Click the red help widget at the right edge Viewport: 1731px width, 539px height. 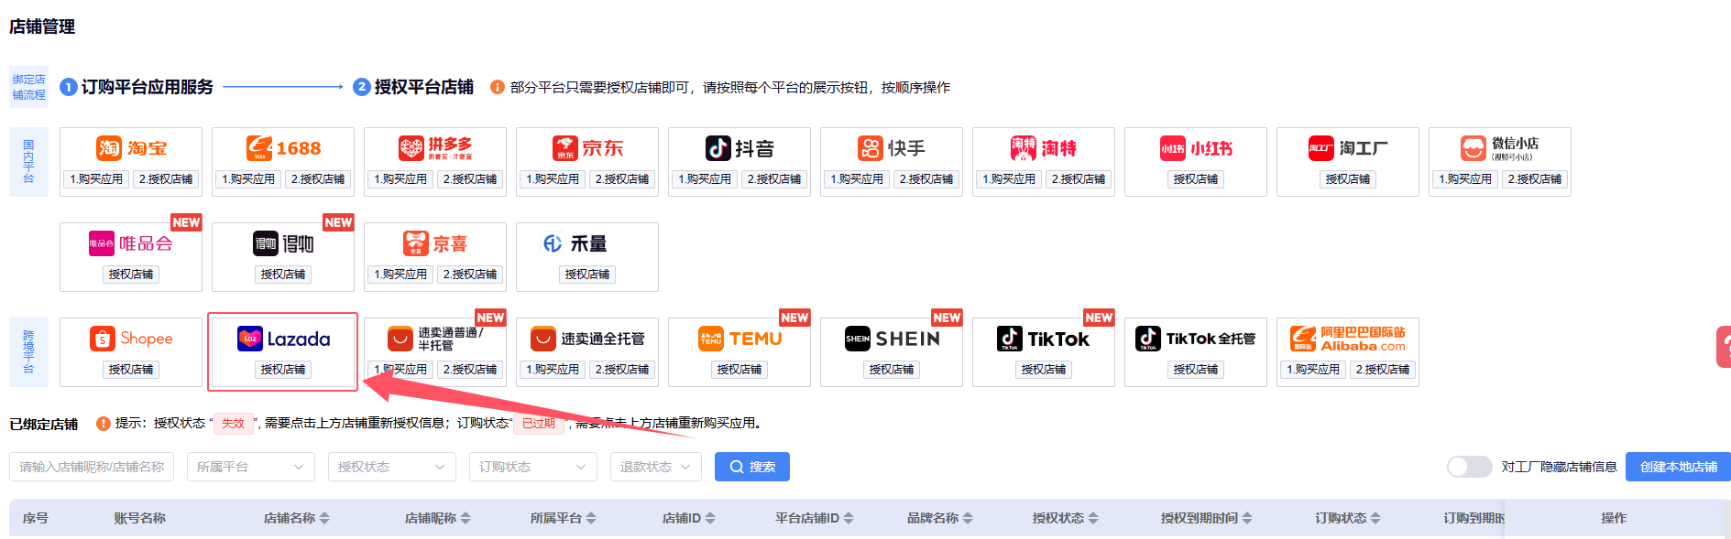1724,348
